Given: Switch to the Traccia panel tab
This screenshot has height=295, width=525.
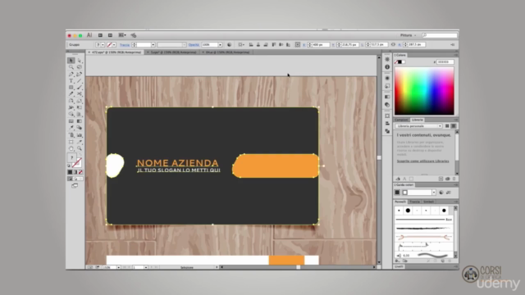Looking at the screenshot, I should (x=414, y=202).
